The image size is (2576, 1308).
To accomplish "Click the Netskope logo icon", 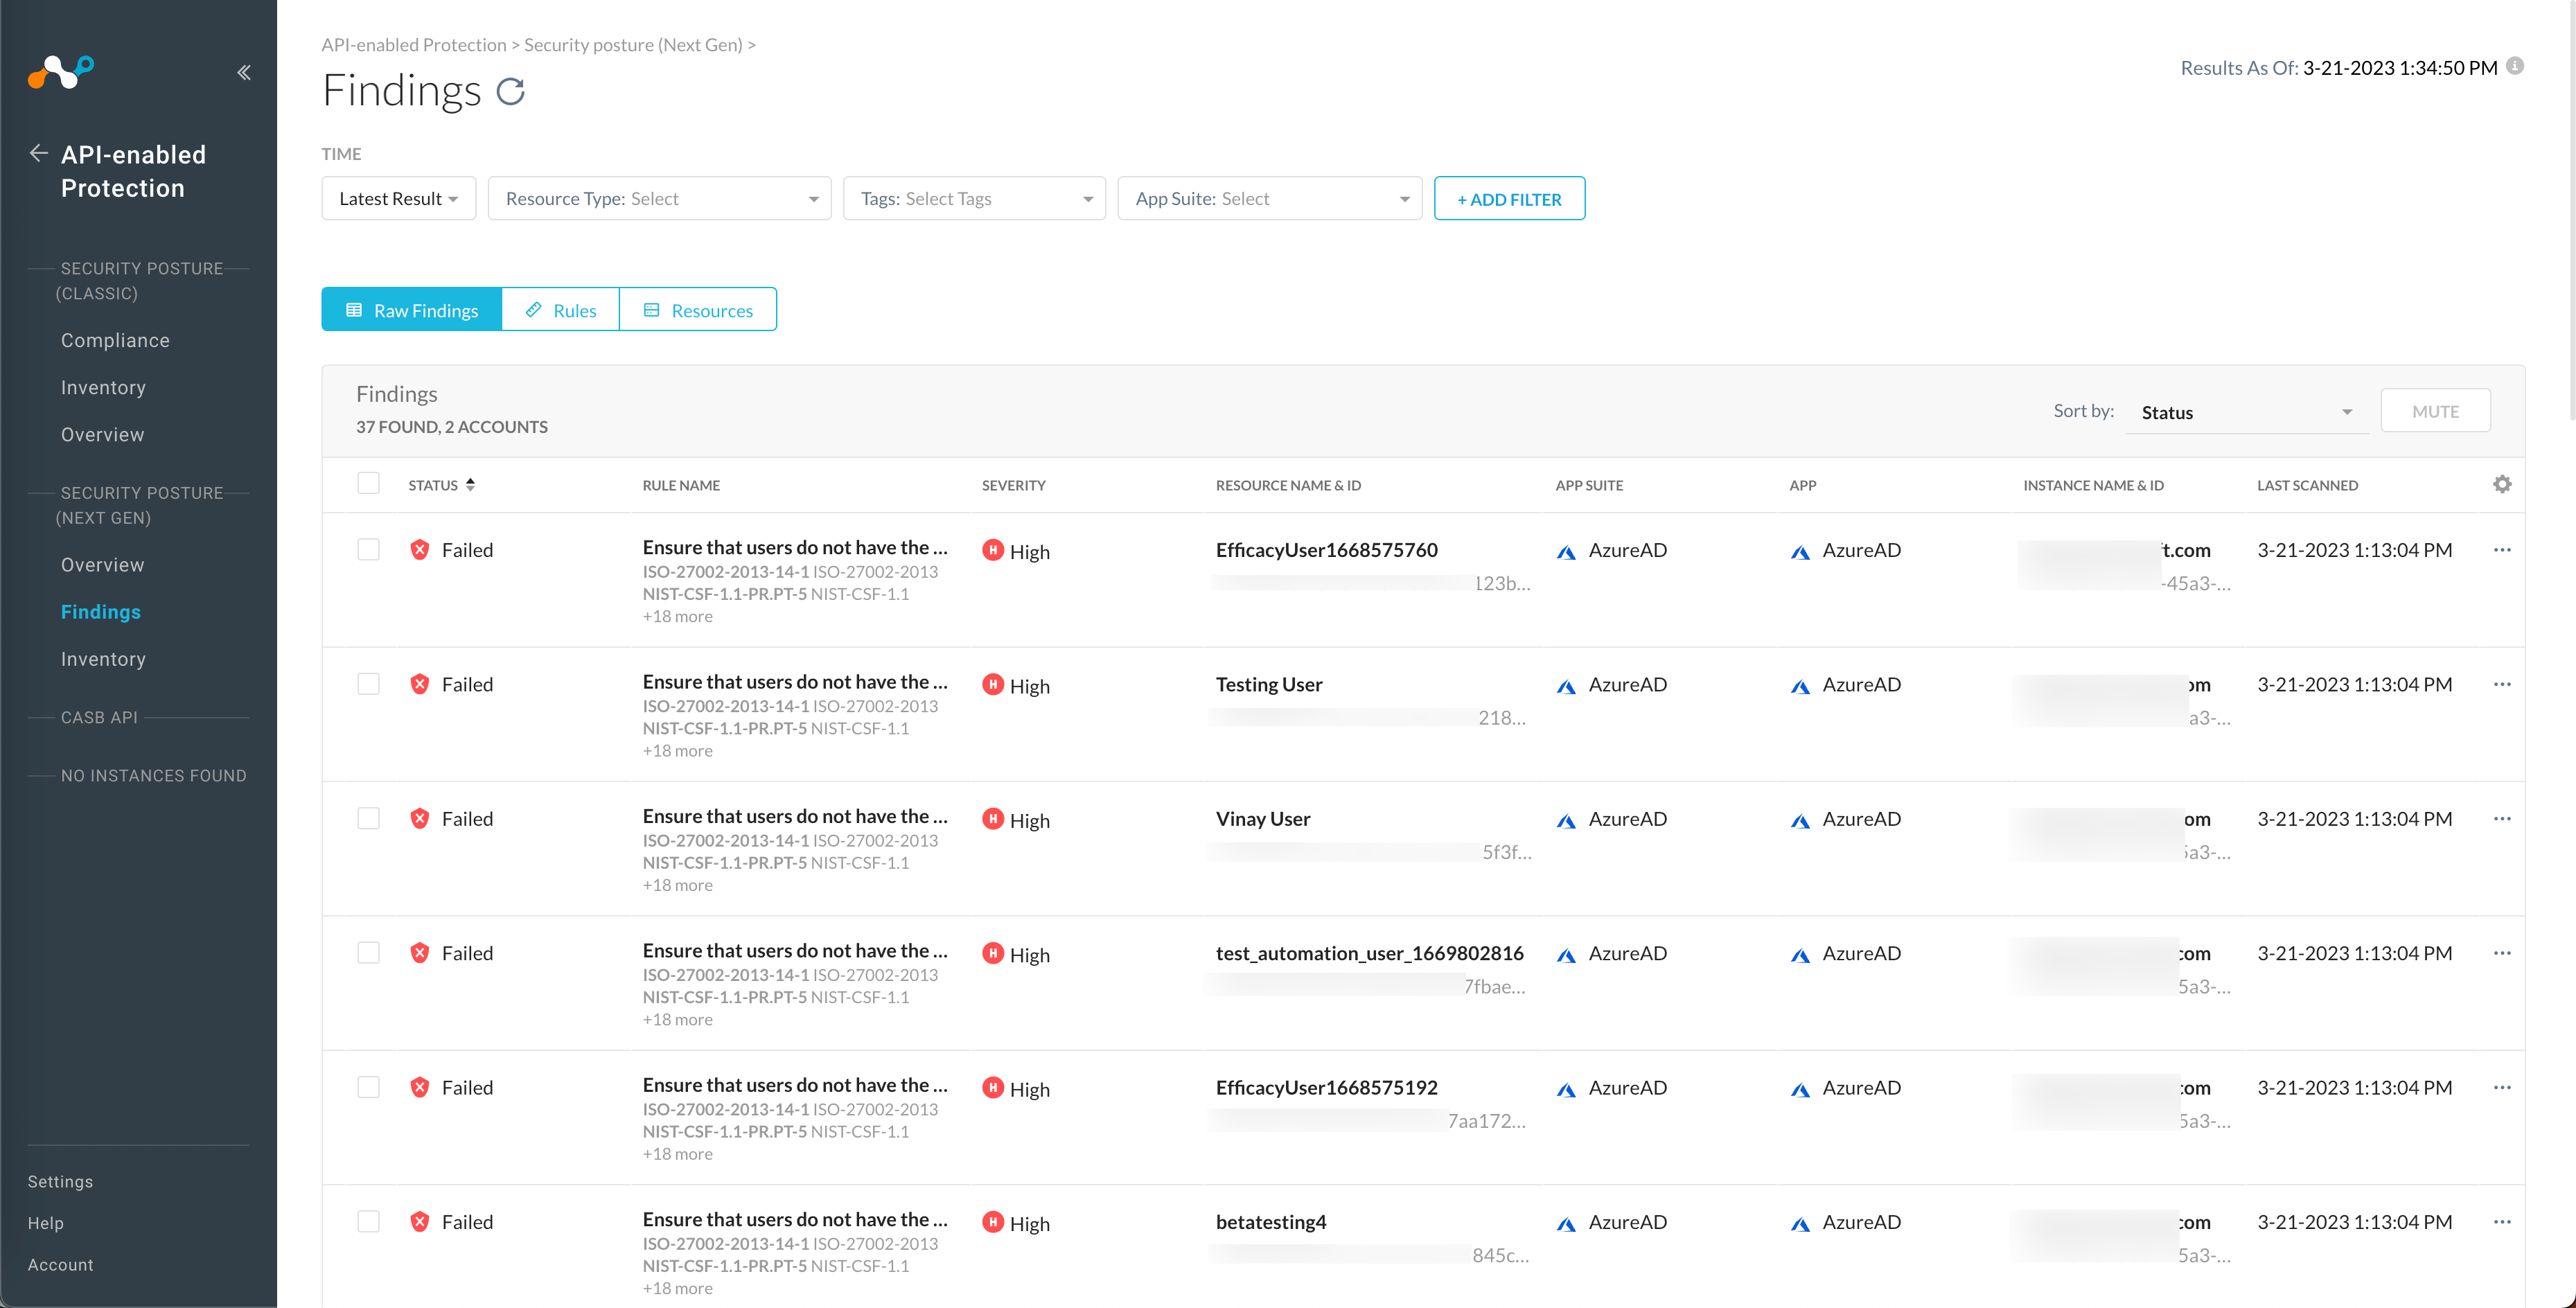I will pos(61,72).
